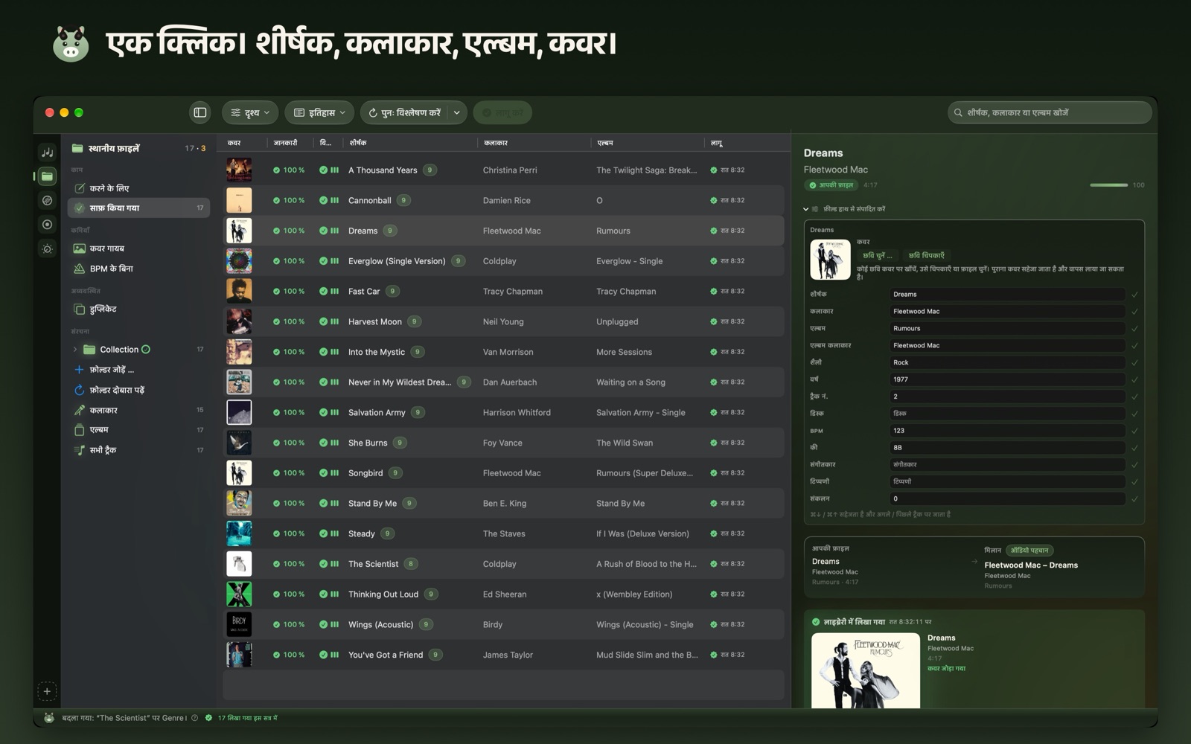Image resolution: width=1191 pixels, height=744 pixels.
Task: Open the brightness settings icon in left rail
Action: (x=47, y=248)
